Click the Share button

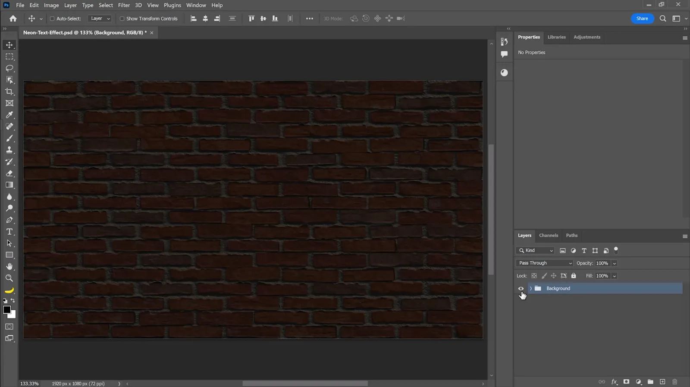tap(642, 19)
